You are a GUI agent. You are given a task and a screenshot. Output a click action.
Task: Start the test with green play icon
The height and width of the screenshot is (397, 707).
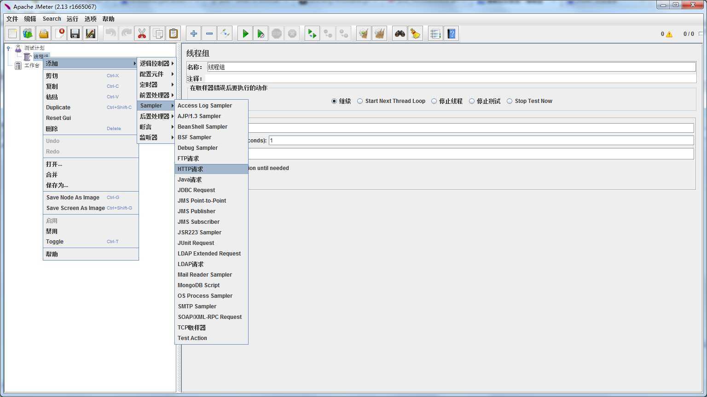(245, 34)
